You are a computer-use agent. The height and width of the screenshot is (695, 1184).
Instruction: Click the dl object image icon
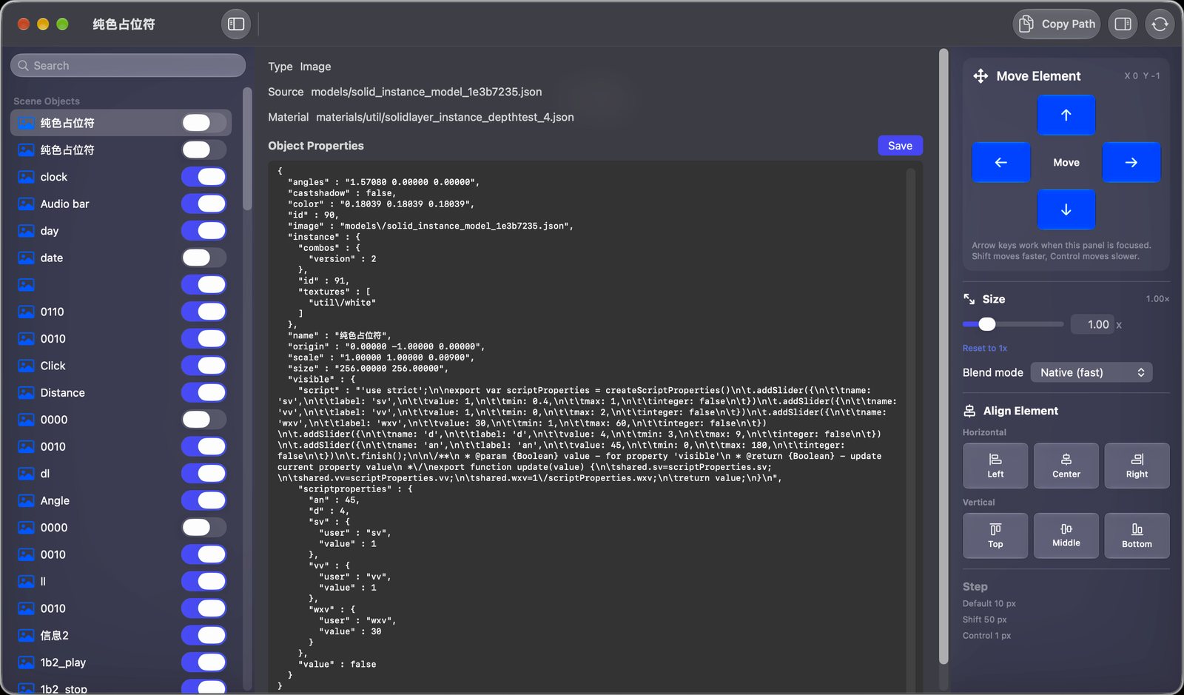pos(26,474)
